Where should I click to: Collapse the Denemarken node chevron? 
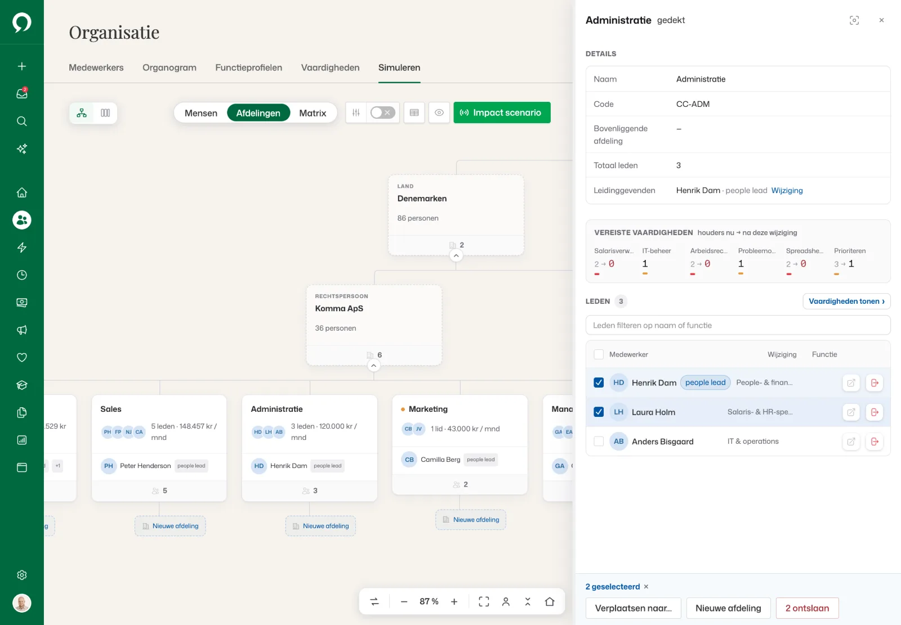pyautogui.click(x=456, y=255)
